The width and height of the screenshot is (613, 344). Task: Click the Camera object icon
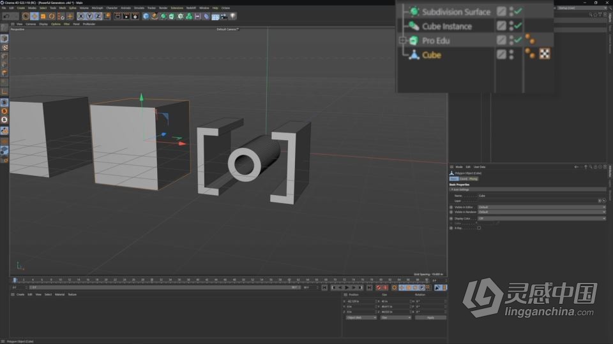tap(223, 17)
